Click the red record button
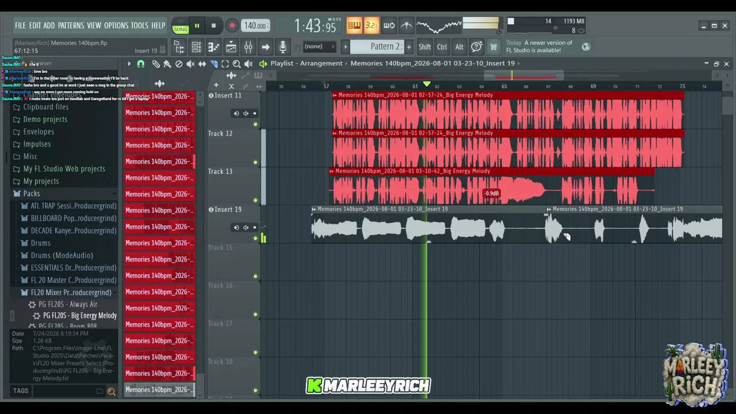The height and width of the screenshot is (414, 736). click(x=232, y=25)
